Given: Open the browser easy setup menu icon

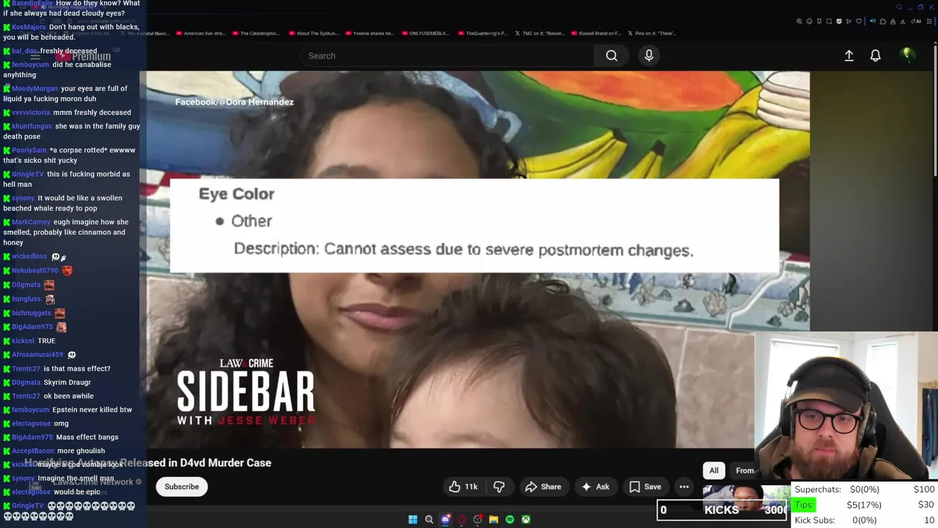Looking at the screenshot, I should click(929, 21).
